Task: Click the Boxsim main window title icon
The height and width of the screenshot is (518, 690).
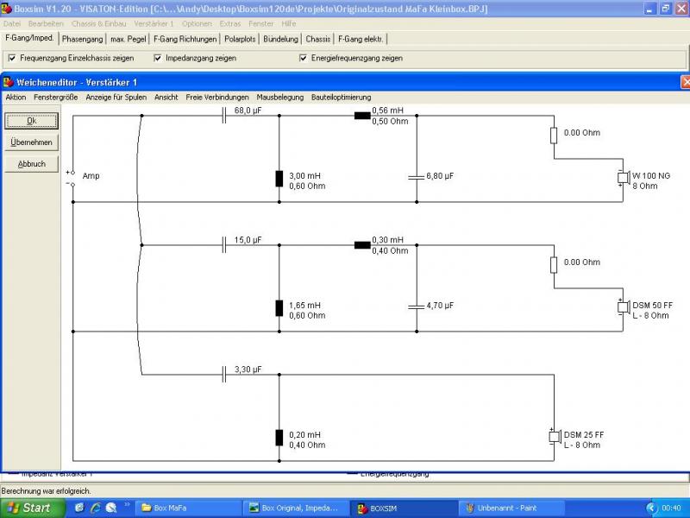Action: 6,9
